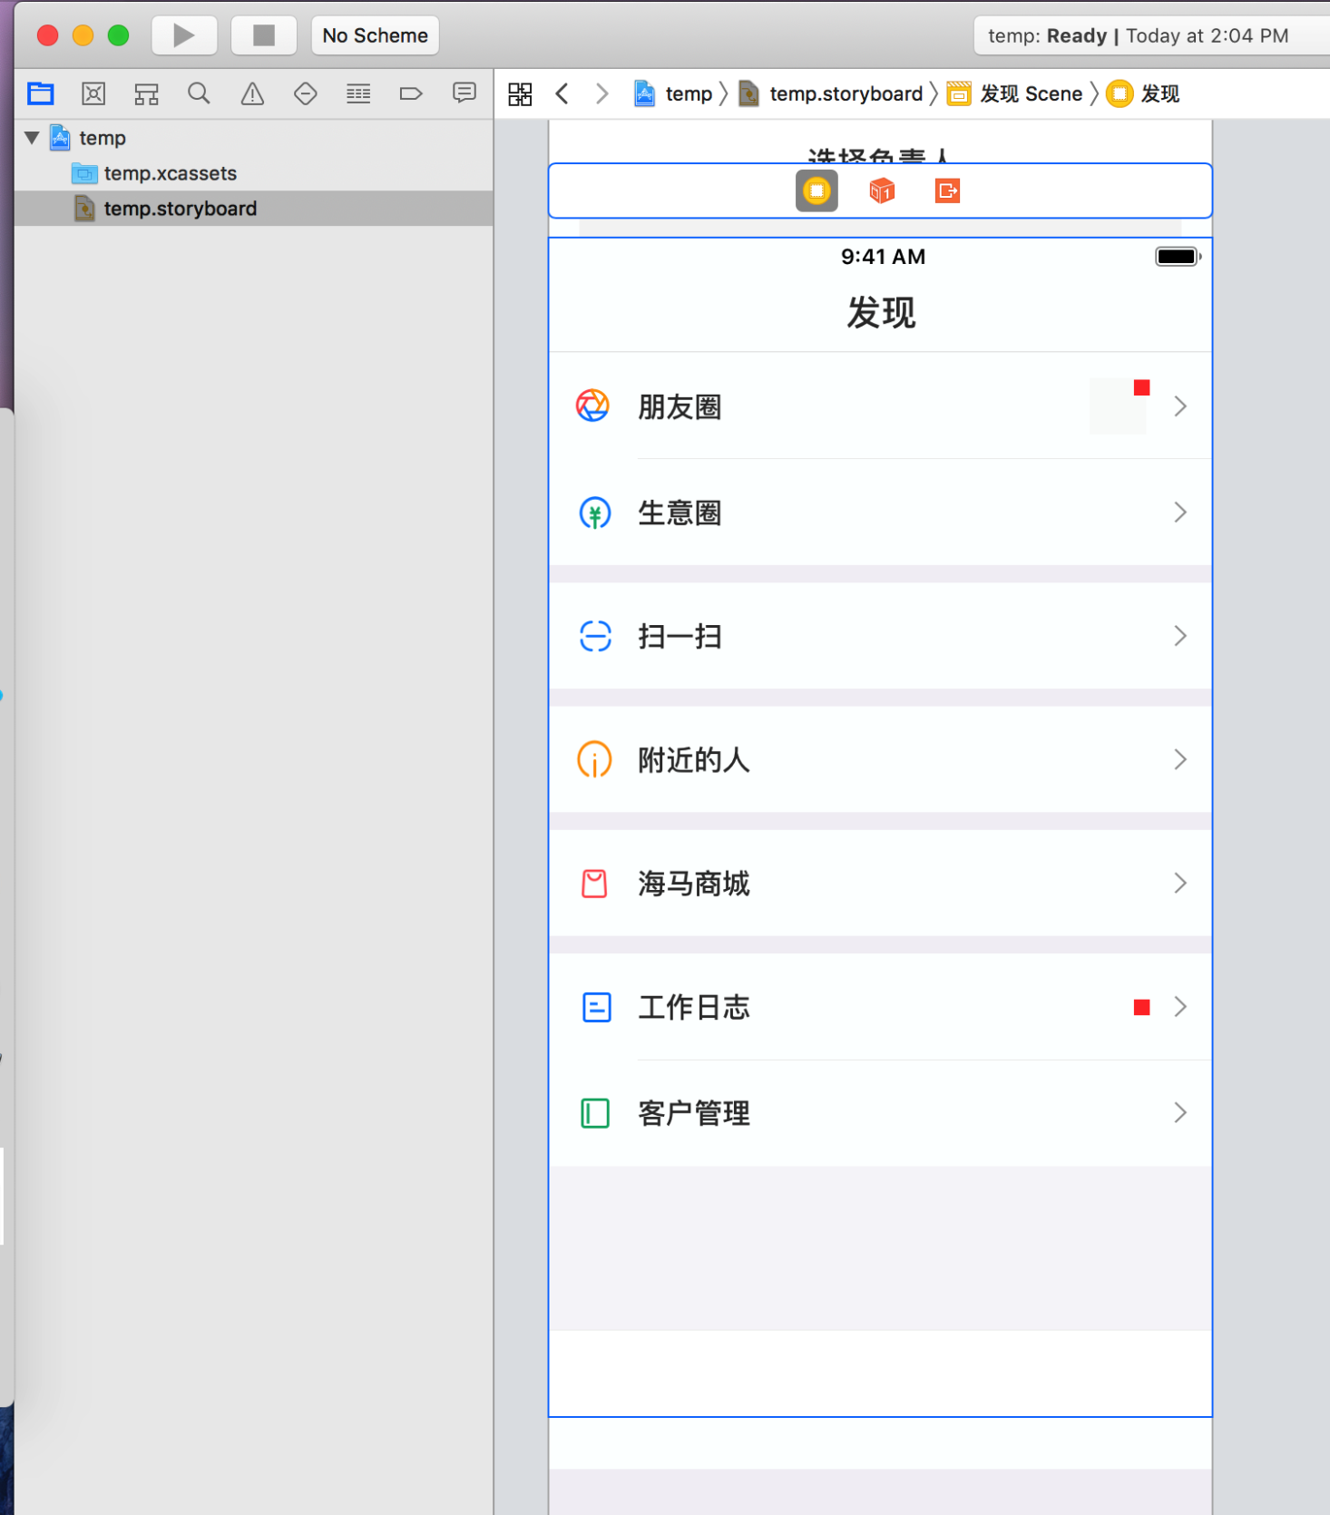Select the yellow view controller icon in scene dock
Screen dimensions: 1330x1515
817,191
